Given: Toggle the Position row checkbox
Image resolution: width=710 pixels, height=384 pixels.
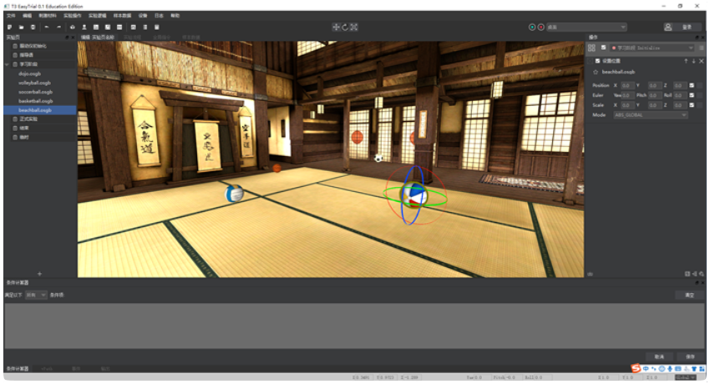Looking at the screenshot, I should click(692, 85).
